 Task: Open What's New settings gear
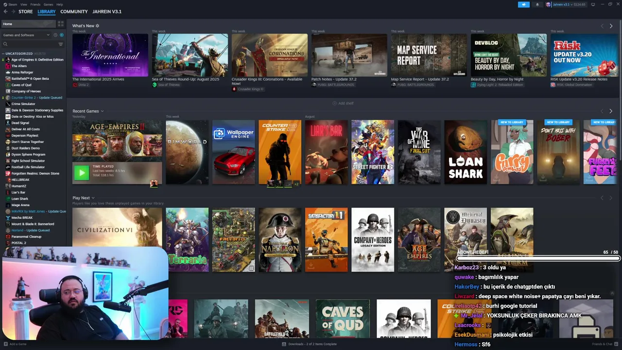(97, 26)
